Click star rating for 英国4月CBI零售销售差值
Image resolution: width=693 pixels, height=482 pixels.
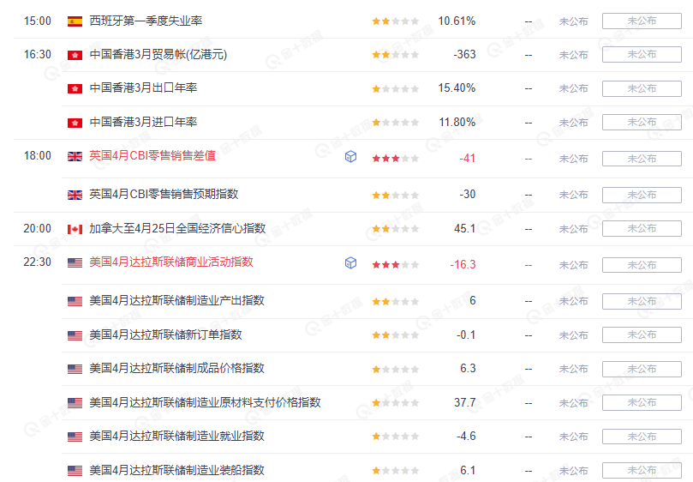tap(395, 159)
